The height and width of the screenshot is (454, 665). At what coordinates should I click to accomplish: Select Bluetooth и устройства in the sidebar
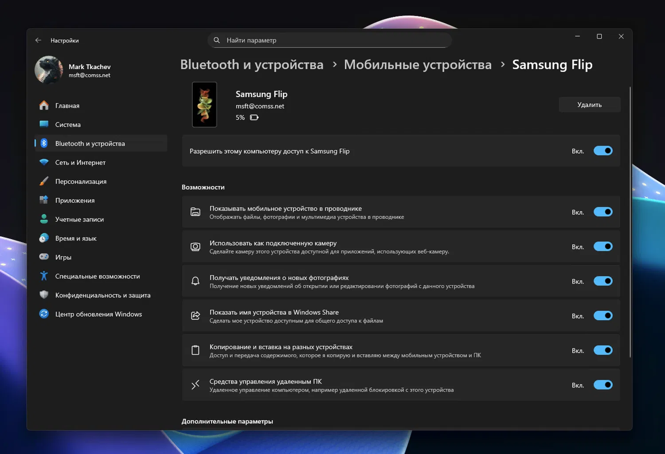point(90,143)
